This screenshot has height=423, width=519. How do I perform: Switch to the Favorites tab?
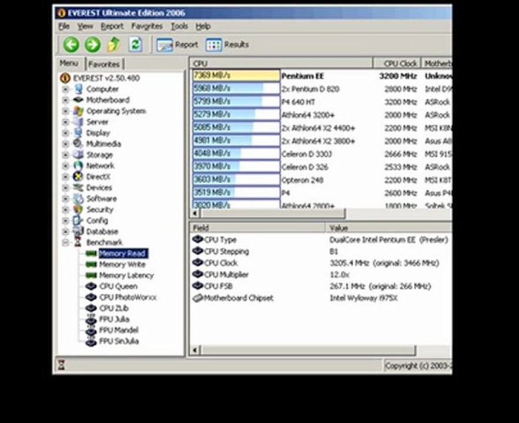pos(104,64)
